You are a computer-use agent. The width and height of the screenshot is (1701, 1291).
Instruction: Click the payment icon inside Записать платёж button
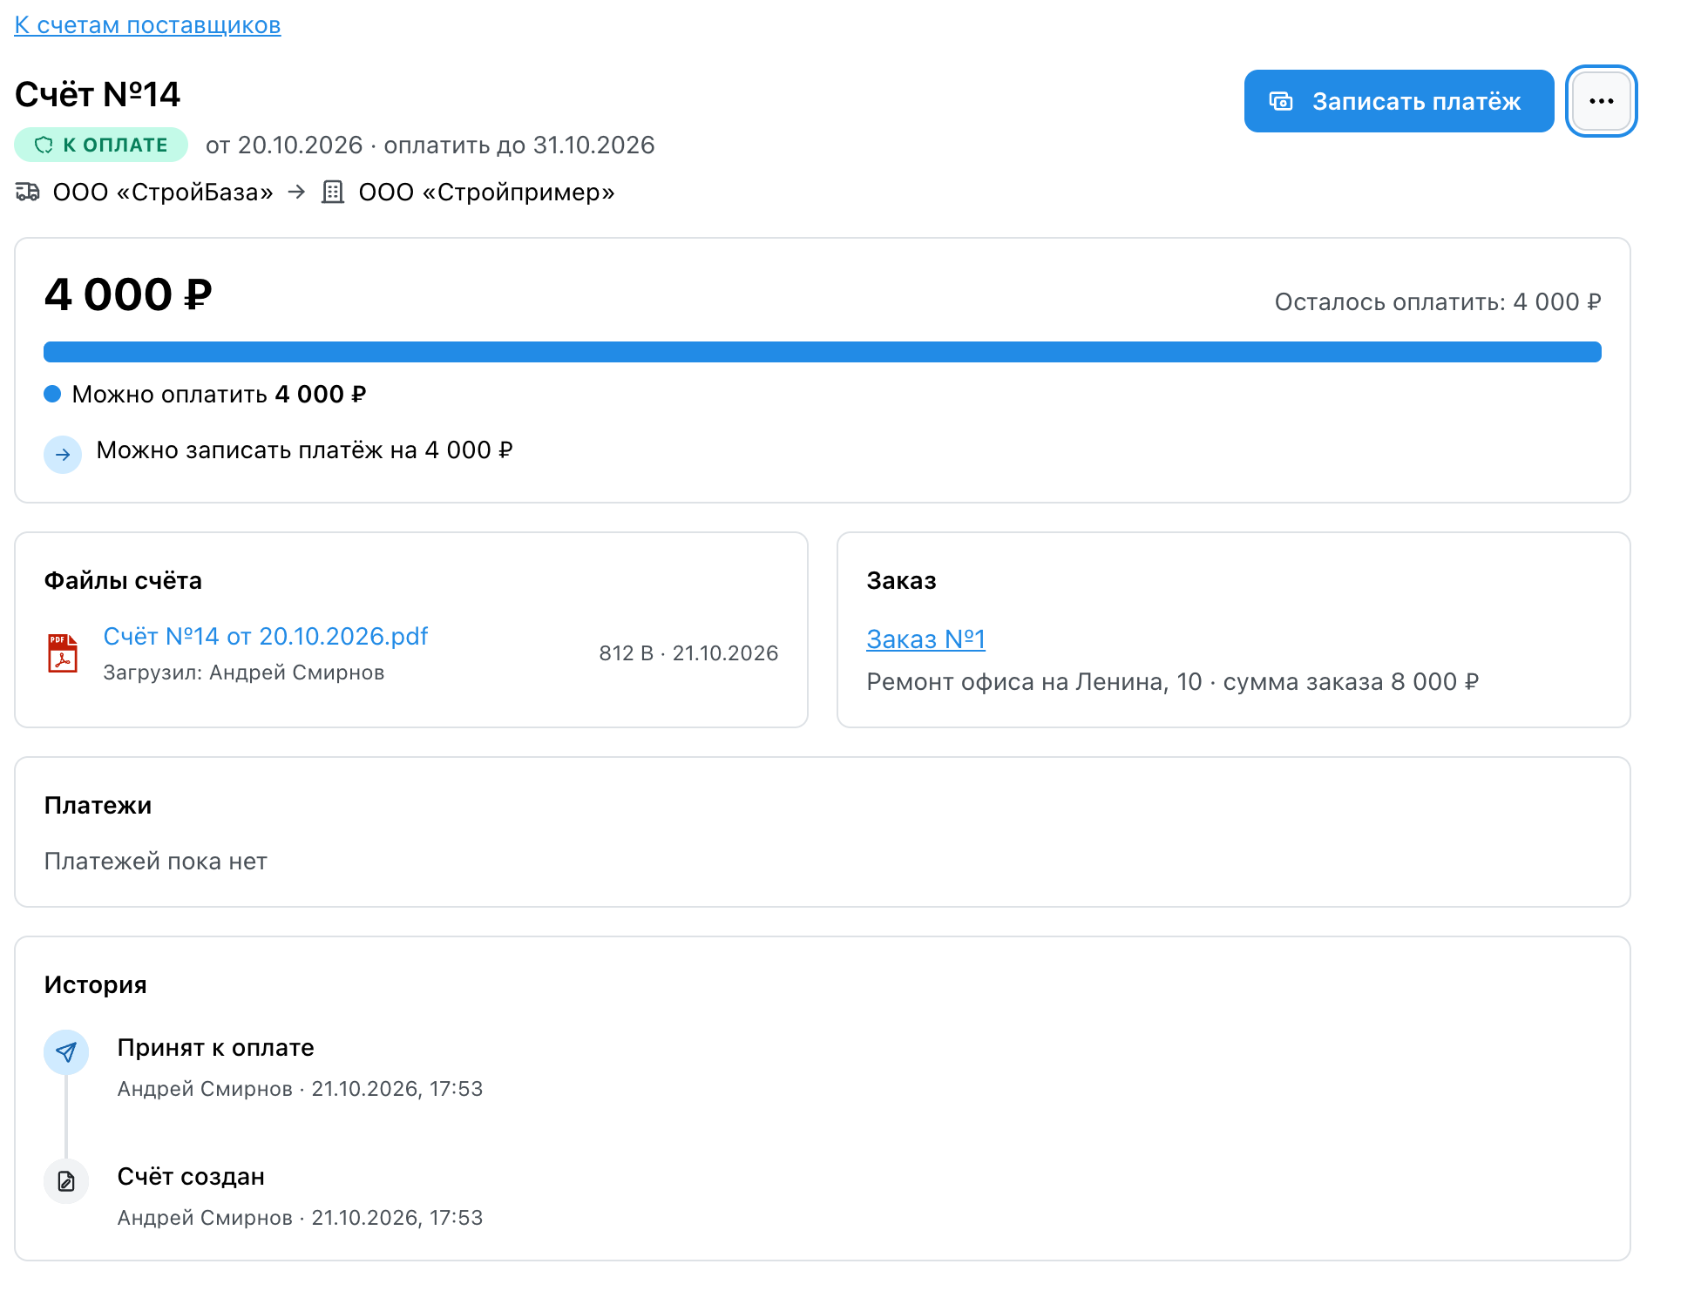pos(1280,101)
